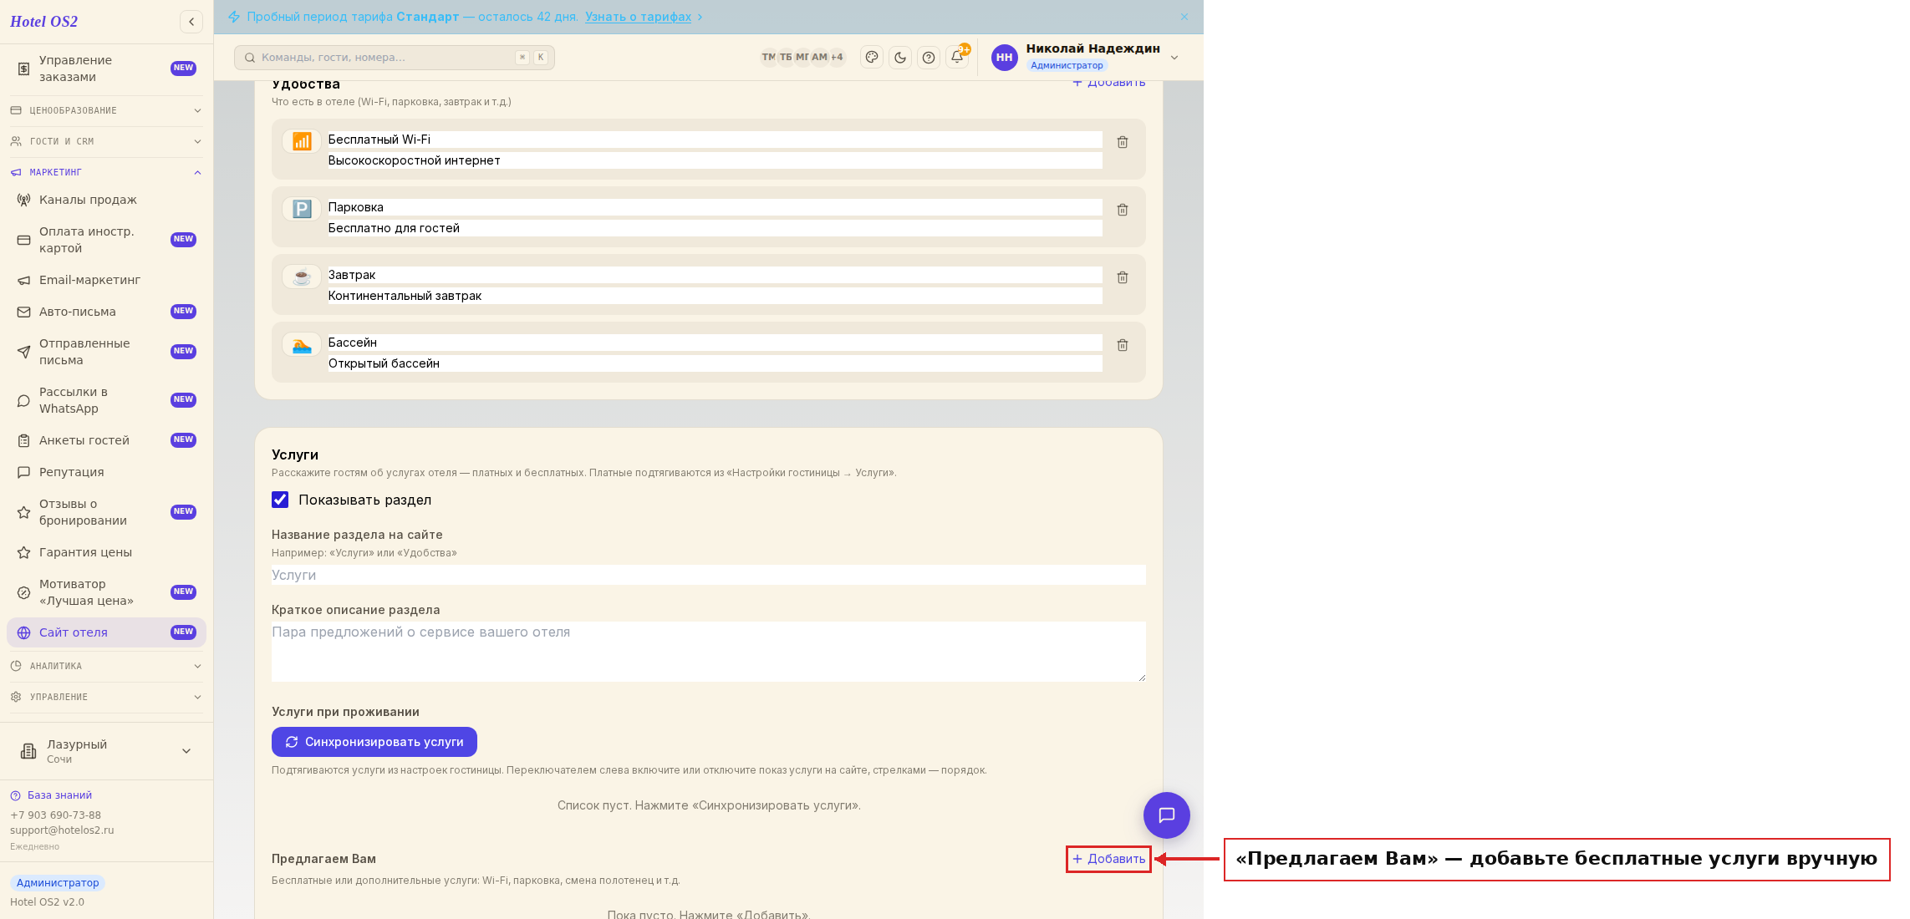
Task: Click the НН user avatar
Action: coord(1005,58)
